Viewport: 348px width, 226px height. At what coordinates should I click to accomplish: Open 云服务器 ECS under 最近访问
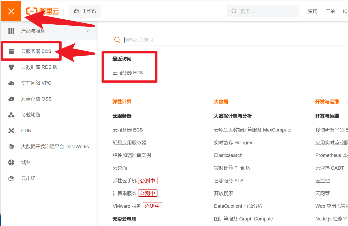tap(128, 73)
